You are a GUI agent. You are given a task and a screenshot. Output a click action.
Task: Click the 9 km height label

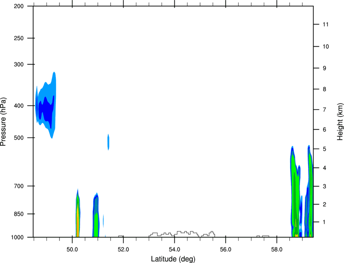tap(324, 68)
